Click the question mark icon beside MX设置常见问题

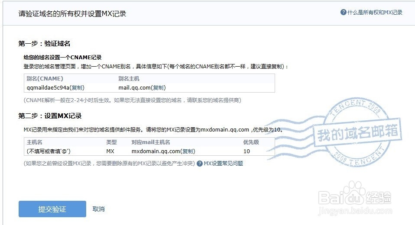(x=200, y=164)
